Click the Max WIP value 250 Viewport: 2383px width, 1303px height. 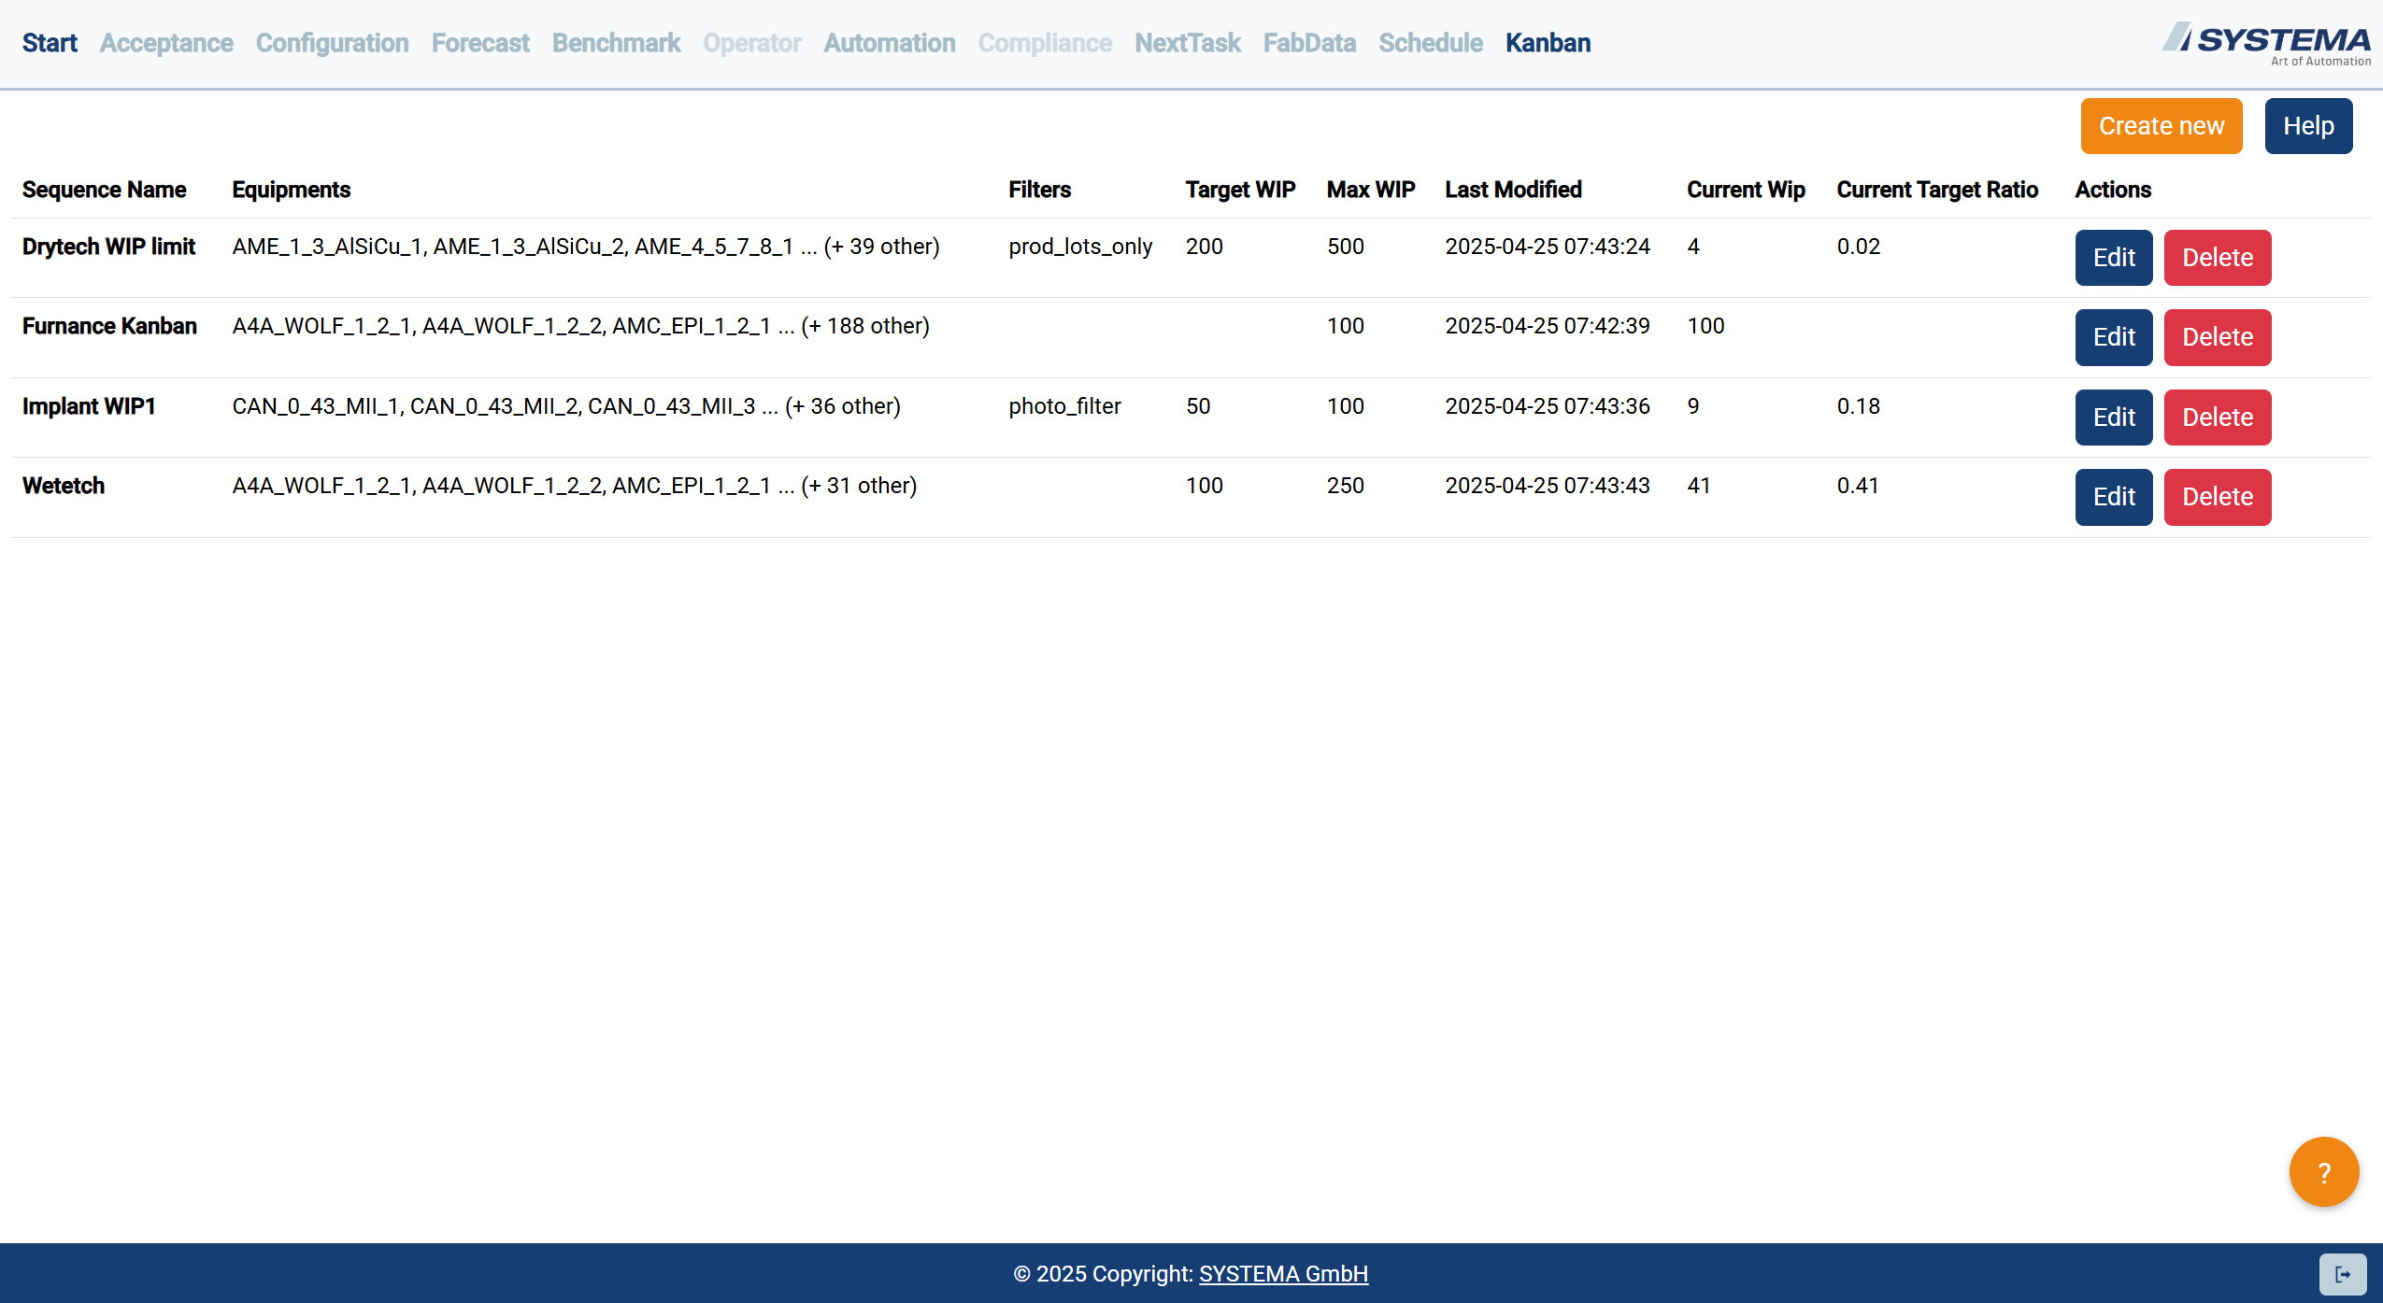[x=1345, y=486]
